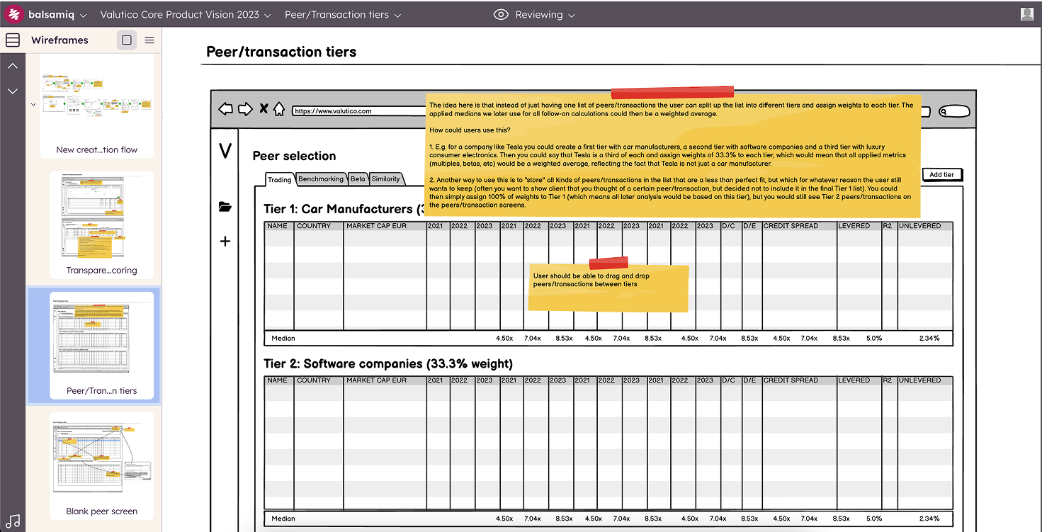Switch to the Benchmarking tab

321,179
